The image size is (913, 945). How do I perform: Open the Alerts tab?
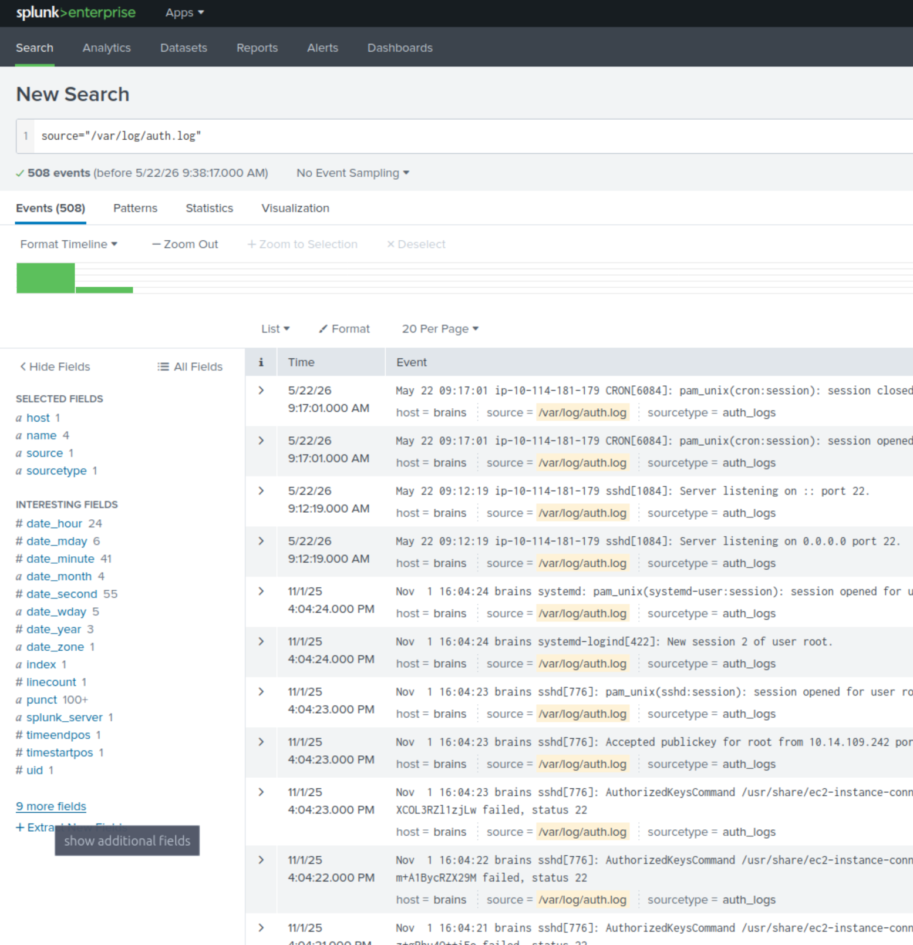point(322,48)
